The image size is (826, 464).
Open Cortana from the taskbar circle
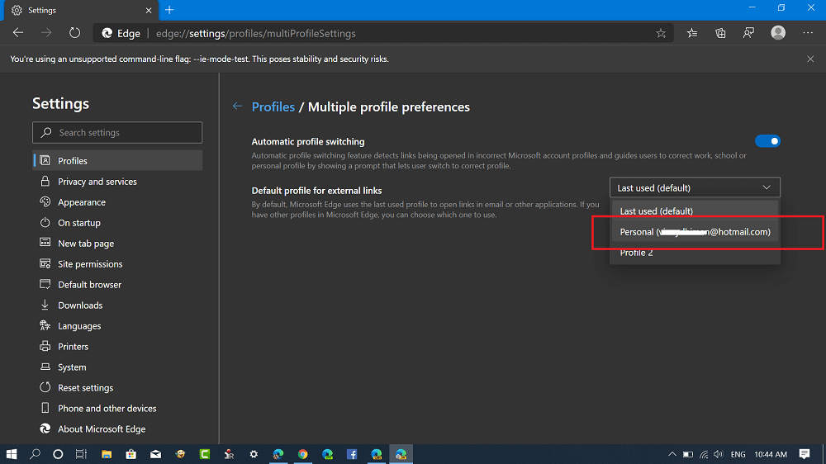click(58, 454)
